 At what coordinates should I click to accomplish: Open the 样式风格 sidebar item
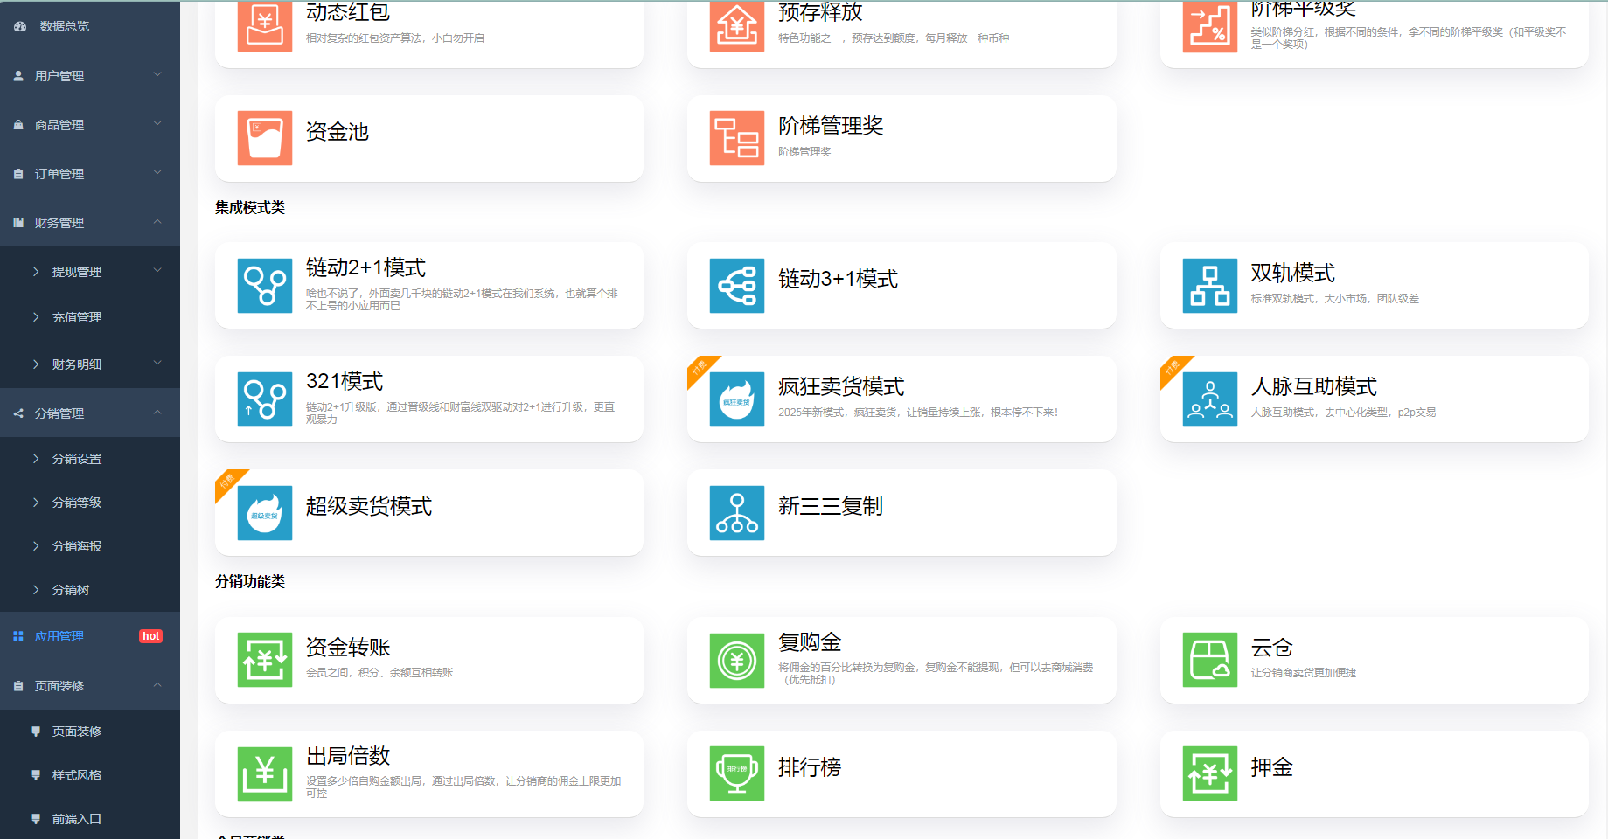[77, 775]
